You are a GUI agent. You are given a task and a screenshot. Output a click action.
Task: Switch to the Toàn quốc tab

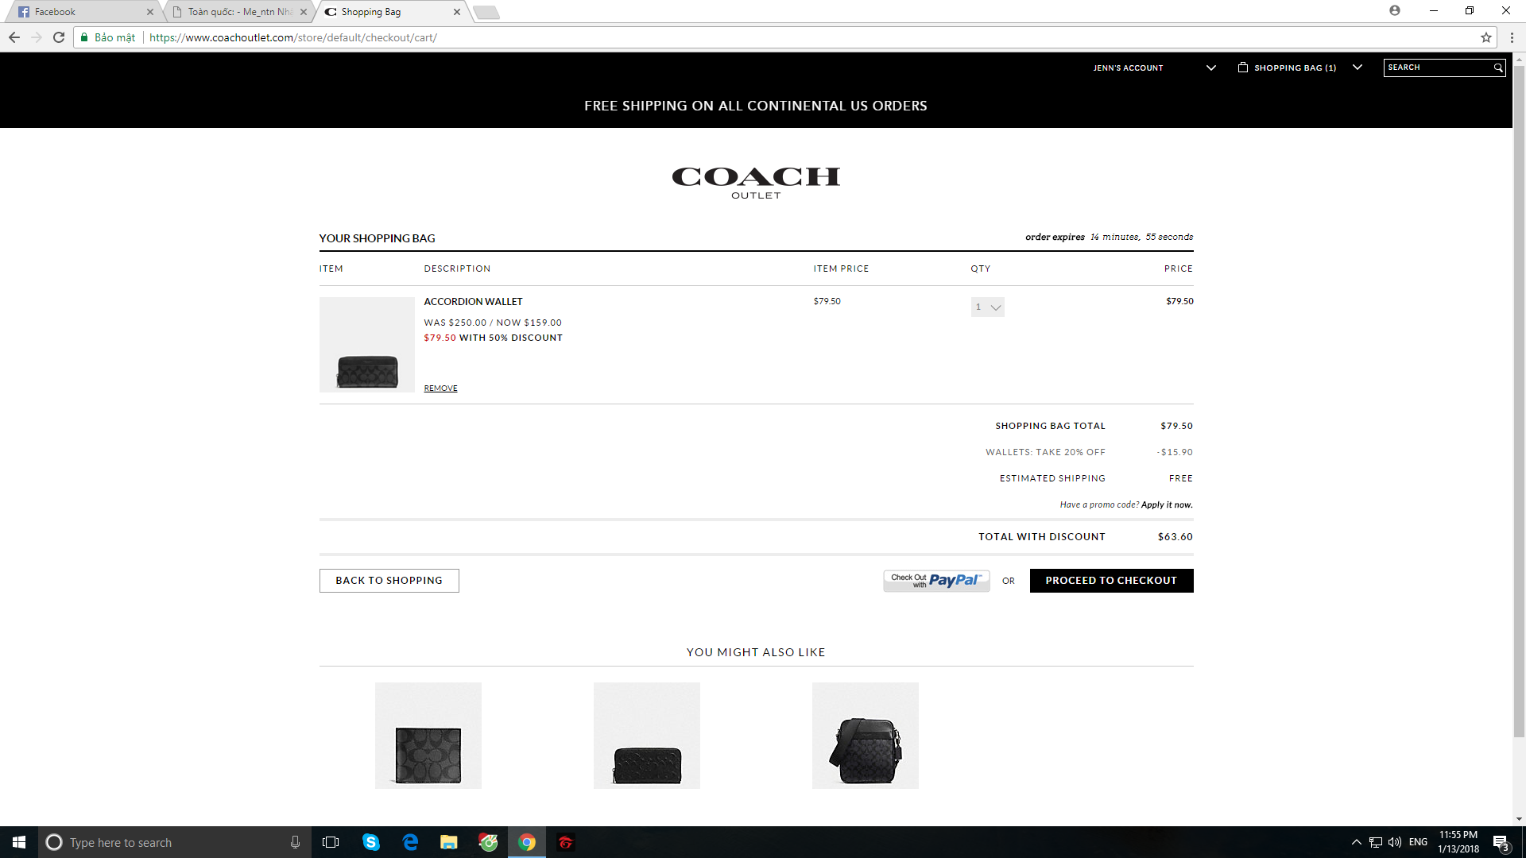238,12
